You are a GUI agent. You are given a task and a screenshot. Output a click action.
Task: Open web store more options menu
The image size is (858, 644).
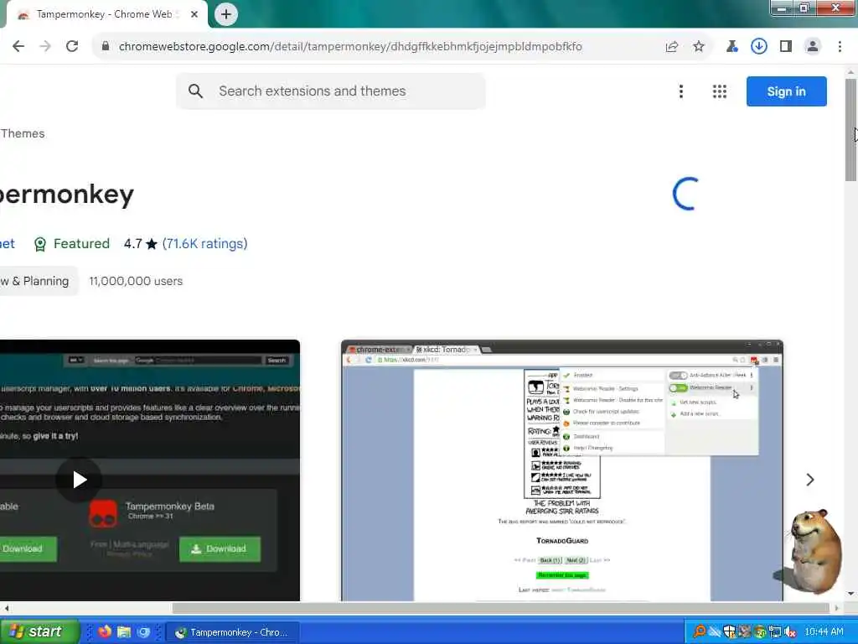tap(681, 91)
